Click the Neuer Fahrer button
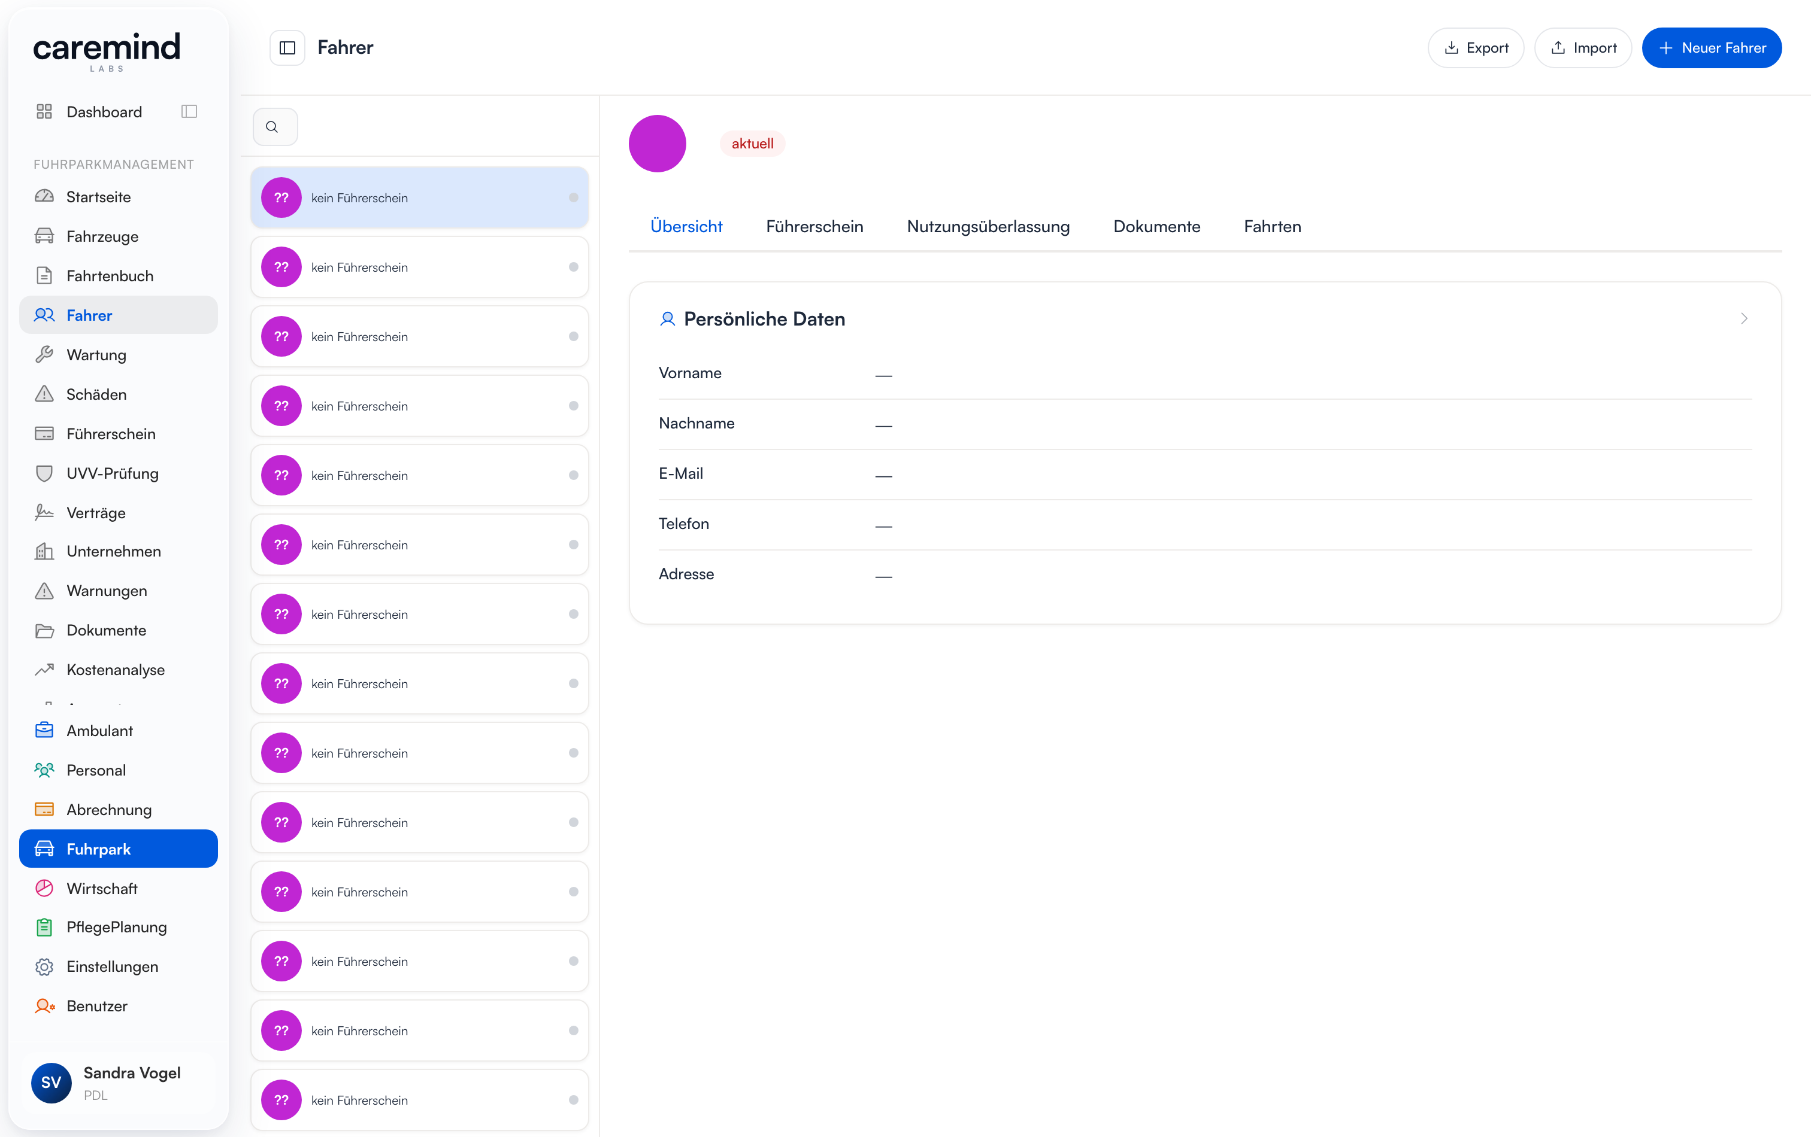Image resolution: width=1811 pixels, height=1137 pixels. [1711, 48]
